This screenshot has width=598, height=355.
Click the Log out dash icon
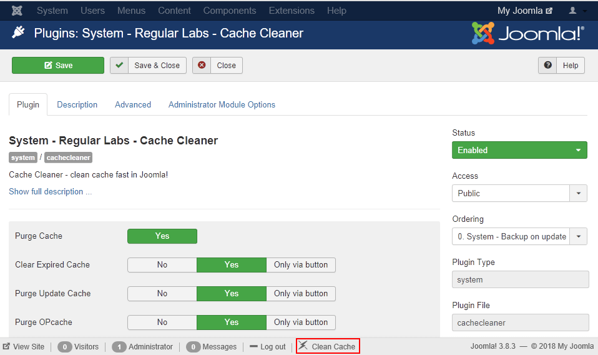(x=253, y=346)
